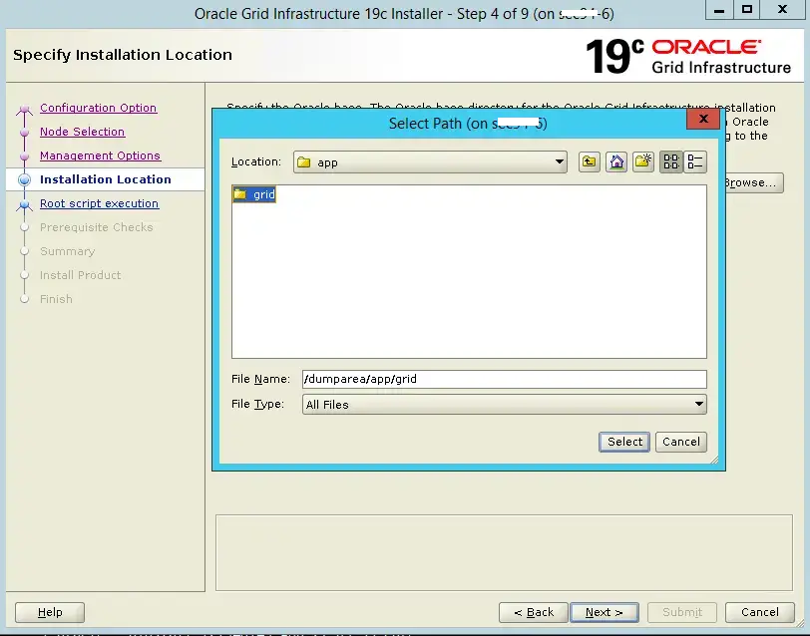Open Management Options step
The image size is (810, 636).
pos(100,156)
